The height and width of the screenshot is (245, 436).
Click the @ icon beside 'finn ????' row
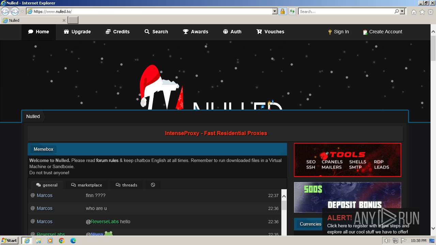[33, 195]
